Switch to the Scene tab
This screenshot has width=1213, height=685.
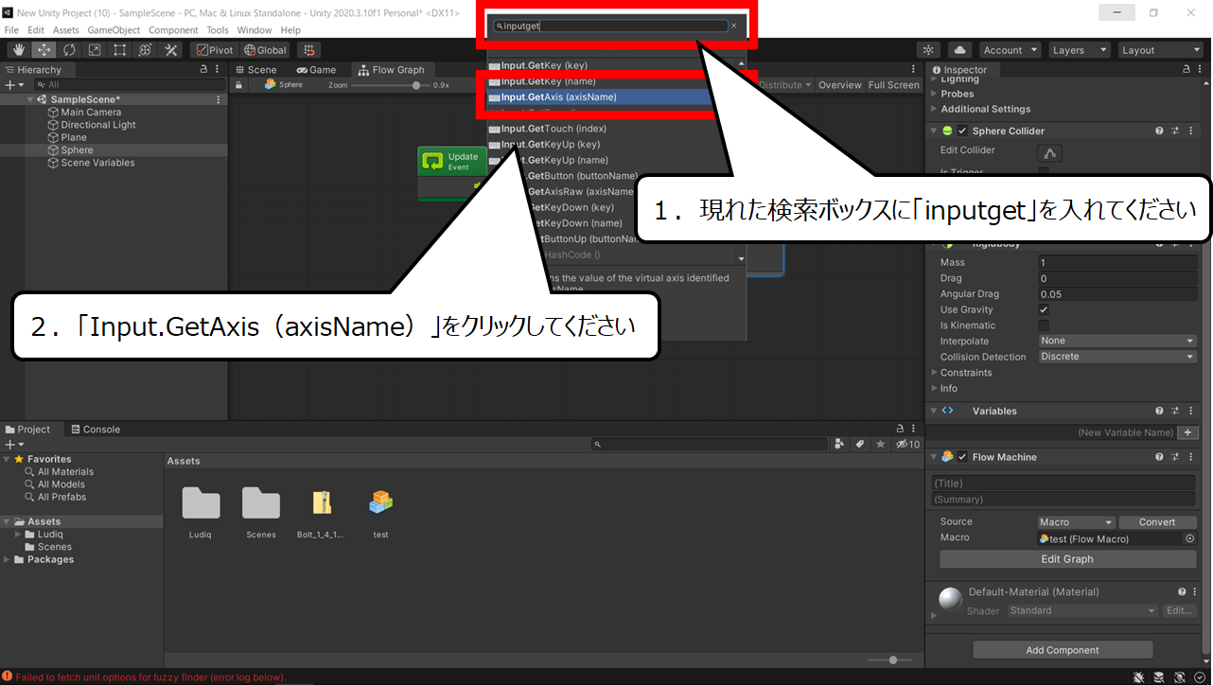point(255,70)
